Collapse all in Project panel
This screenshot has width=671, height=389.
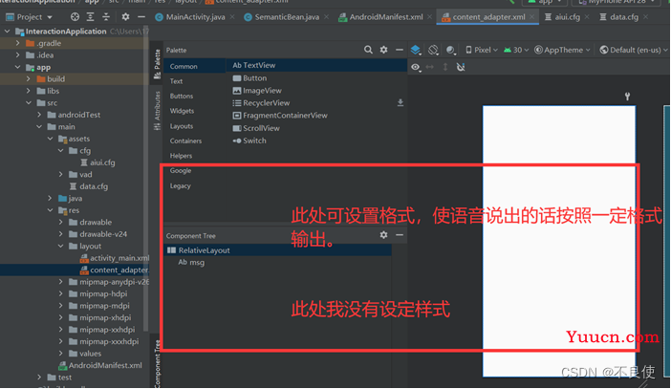click(x=106, y=16)
